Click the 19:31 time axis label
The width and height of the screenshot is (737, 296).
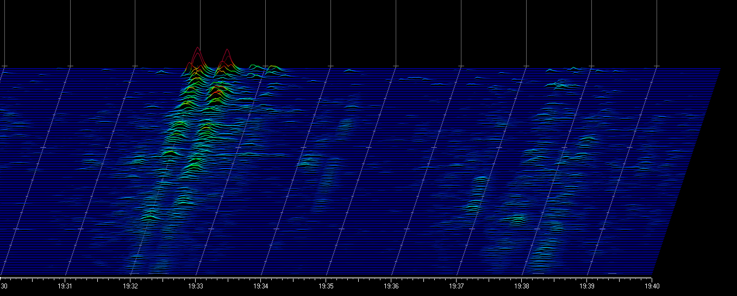pyautogui.click(x=65, y=286)
